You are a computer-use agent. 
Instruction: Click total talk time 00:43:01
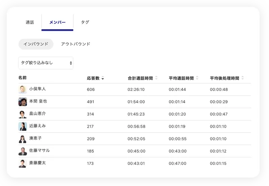(x=136, y=164)
